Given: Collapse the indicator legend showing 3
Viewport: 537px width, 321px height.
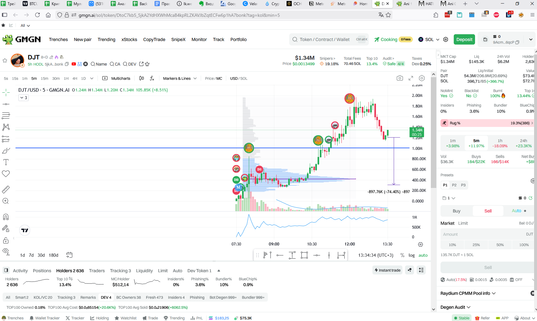Looking at the screenshot, I should point(24,98).
